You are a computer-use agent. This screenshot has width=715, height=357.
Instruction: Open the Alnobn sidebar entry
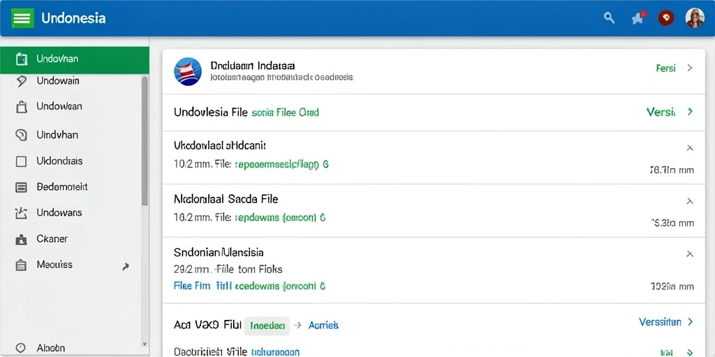point(50,348)
